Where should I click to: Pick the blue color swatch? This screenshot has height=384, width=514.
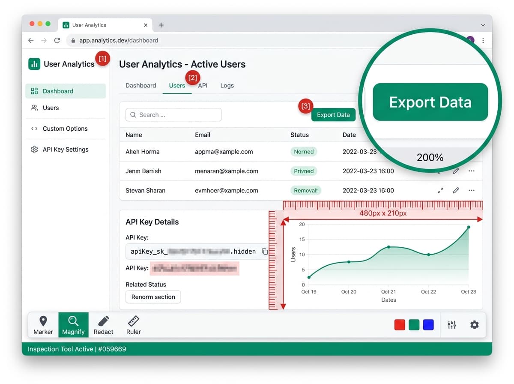428,325
